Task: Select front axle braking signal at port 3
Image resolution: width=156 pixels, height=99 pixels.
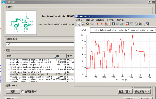Action: [30, 67]
